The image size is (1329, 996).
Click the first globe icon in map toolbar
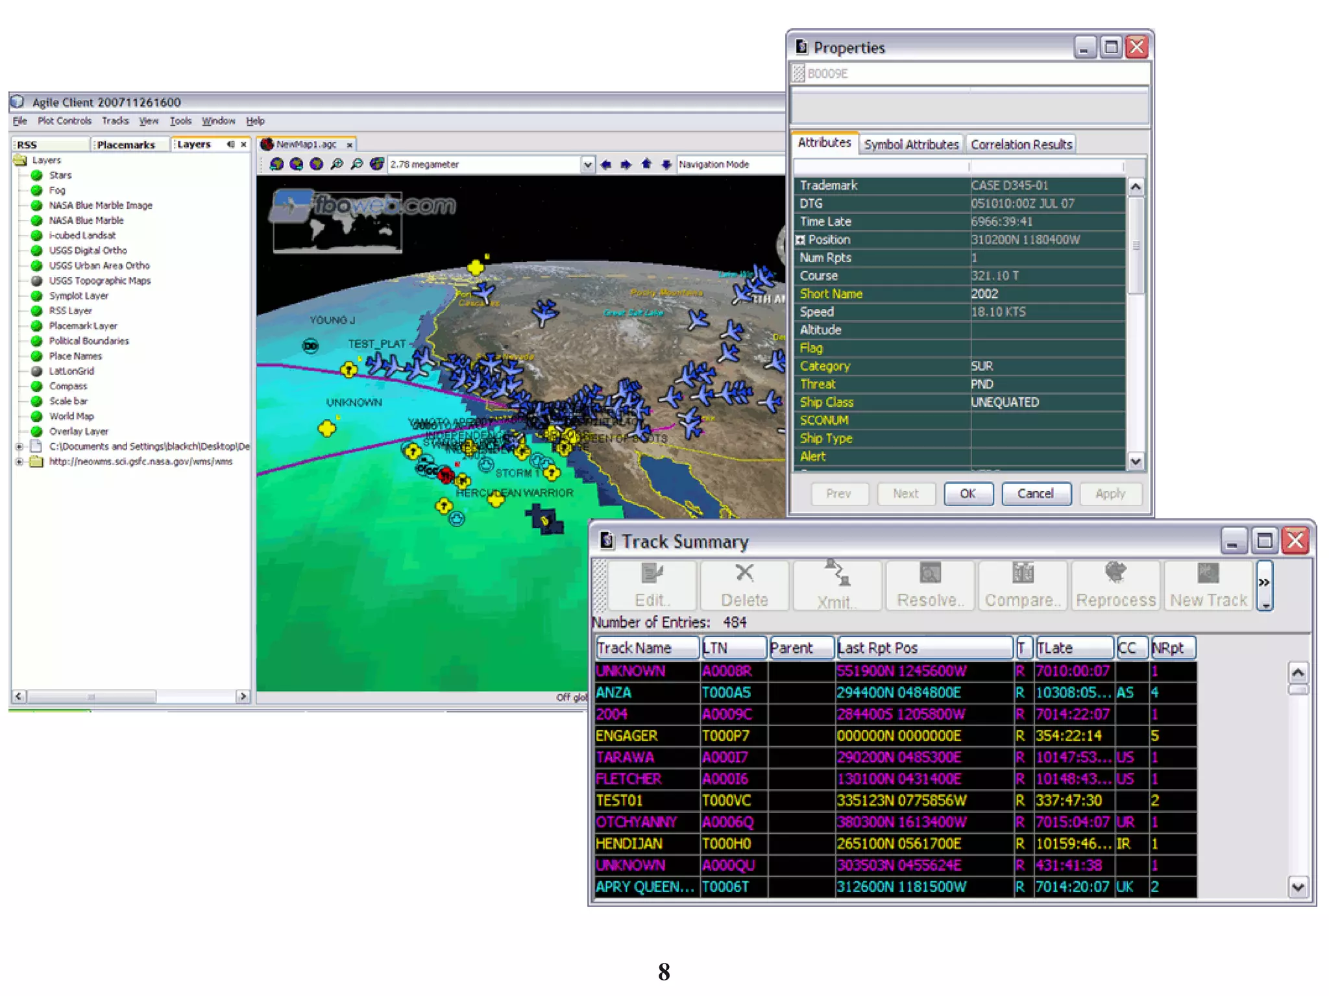276,164
